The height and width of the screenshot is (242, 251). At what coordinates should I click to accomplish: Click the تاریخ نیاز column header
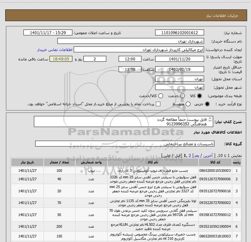coord(27,162)
